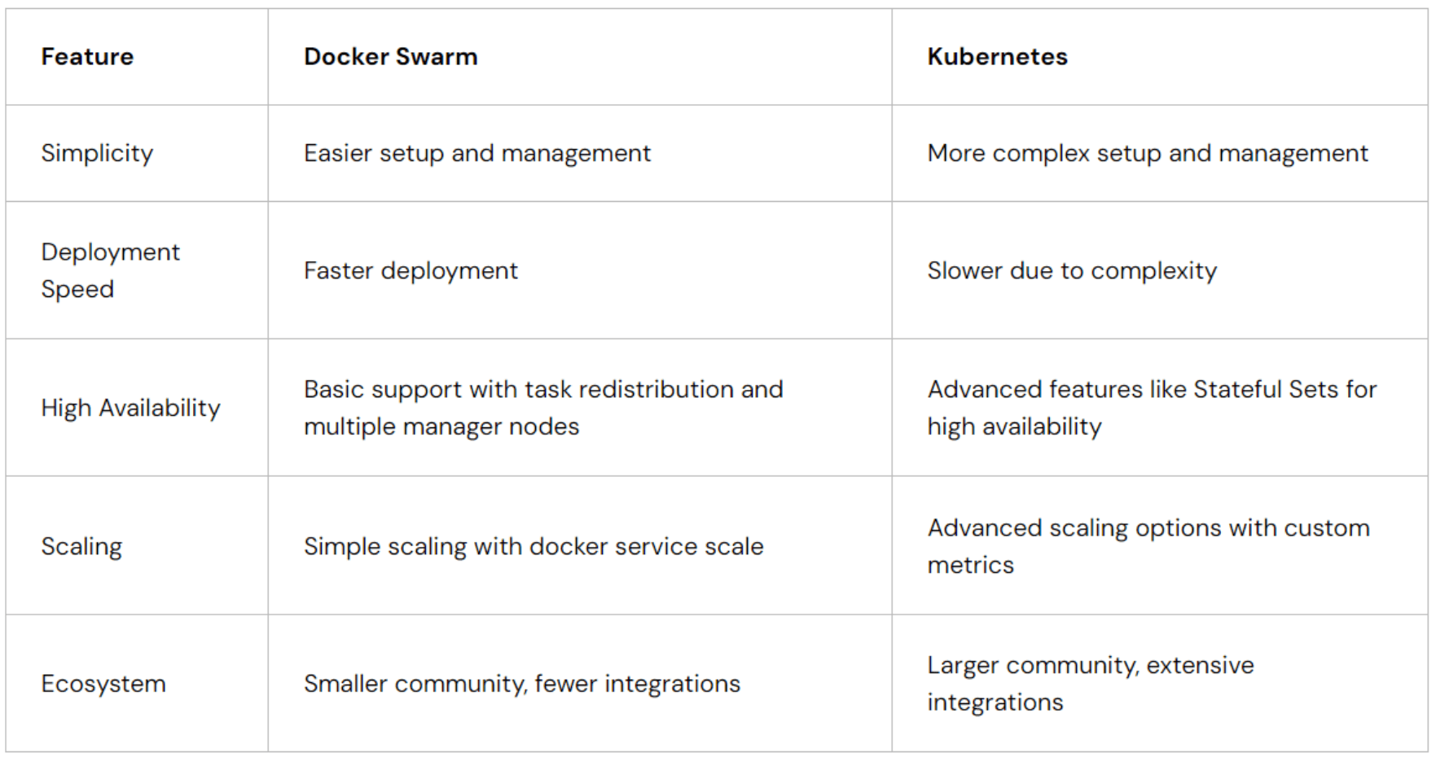Select the 'Faster deployment' cell
The width and height of the screenshot is (1436, 757).
(411, 270)
